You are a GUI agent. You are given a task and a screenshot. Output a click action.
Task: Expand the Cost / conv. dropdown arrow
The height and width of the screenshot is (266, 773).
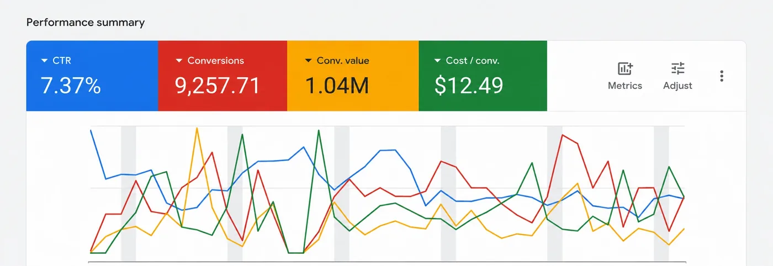(x=437, y=61)
